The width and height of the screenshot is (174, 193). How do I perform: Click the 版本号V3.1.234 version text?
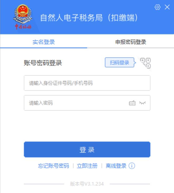(x=87, y=184)
